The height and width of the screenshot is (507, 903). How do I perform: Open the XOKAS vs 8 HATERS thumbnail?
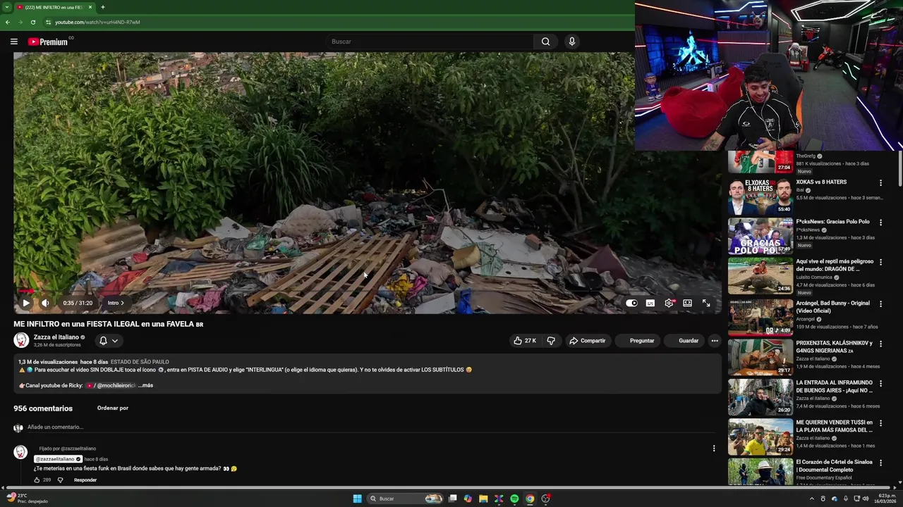click(760, 196)
